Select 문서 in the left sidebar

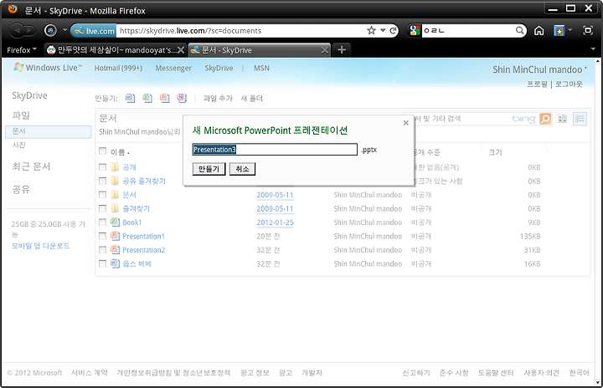49,131
